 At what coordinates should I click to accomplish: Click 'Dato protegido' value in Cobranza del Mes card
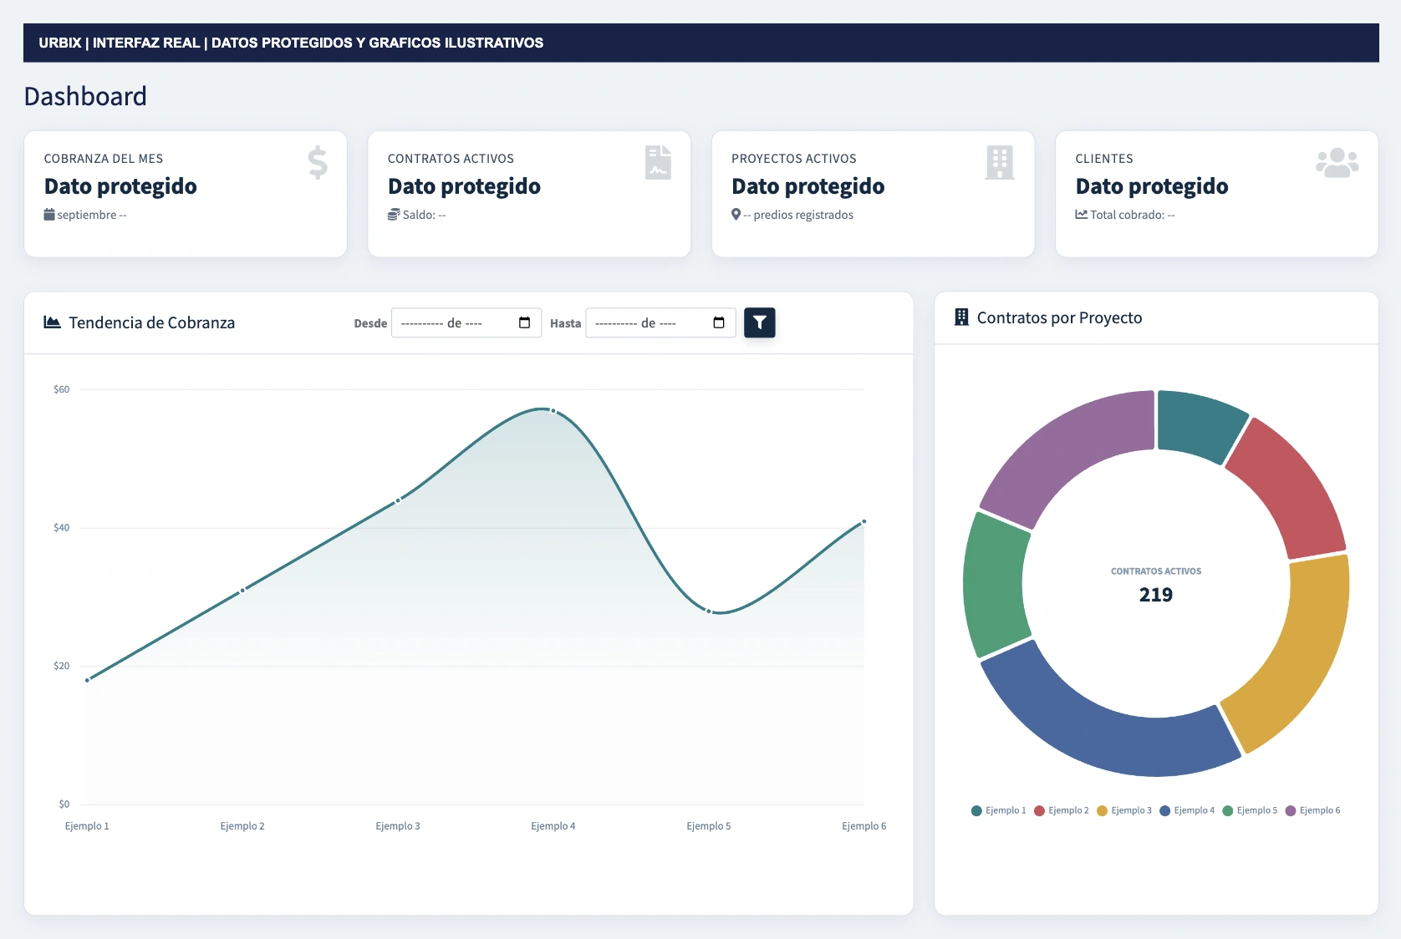pos(120,186)
